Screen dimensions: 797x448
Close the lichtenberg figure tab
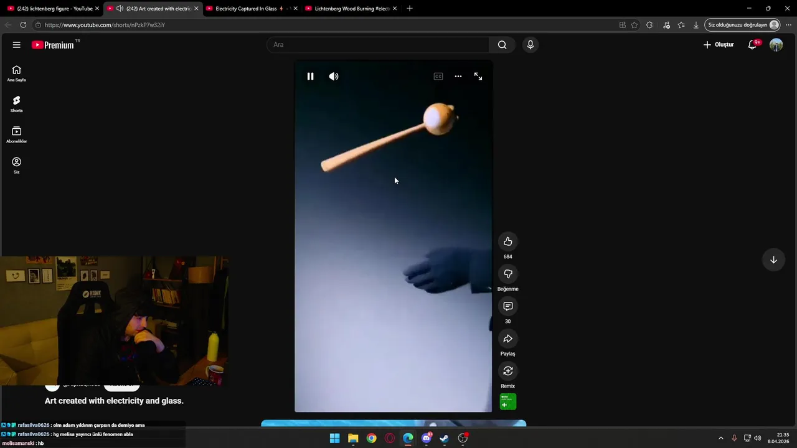[97, 9]
